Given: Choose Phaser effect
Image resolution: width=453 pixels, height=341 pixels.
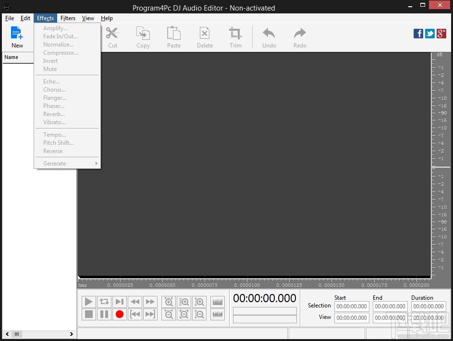Looking at the screenshot, I should click(x=67, y=106).
